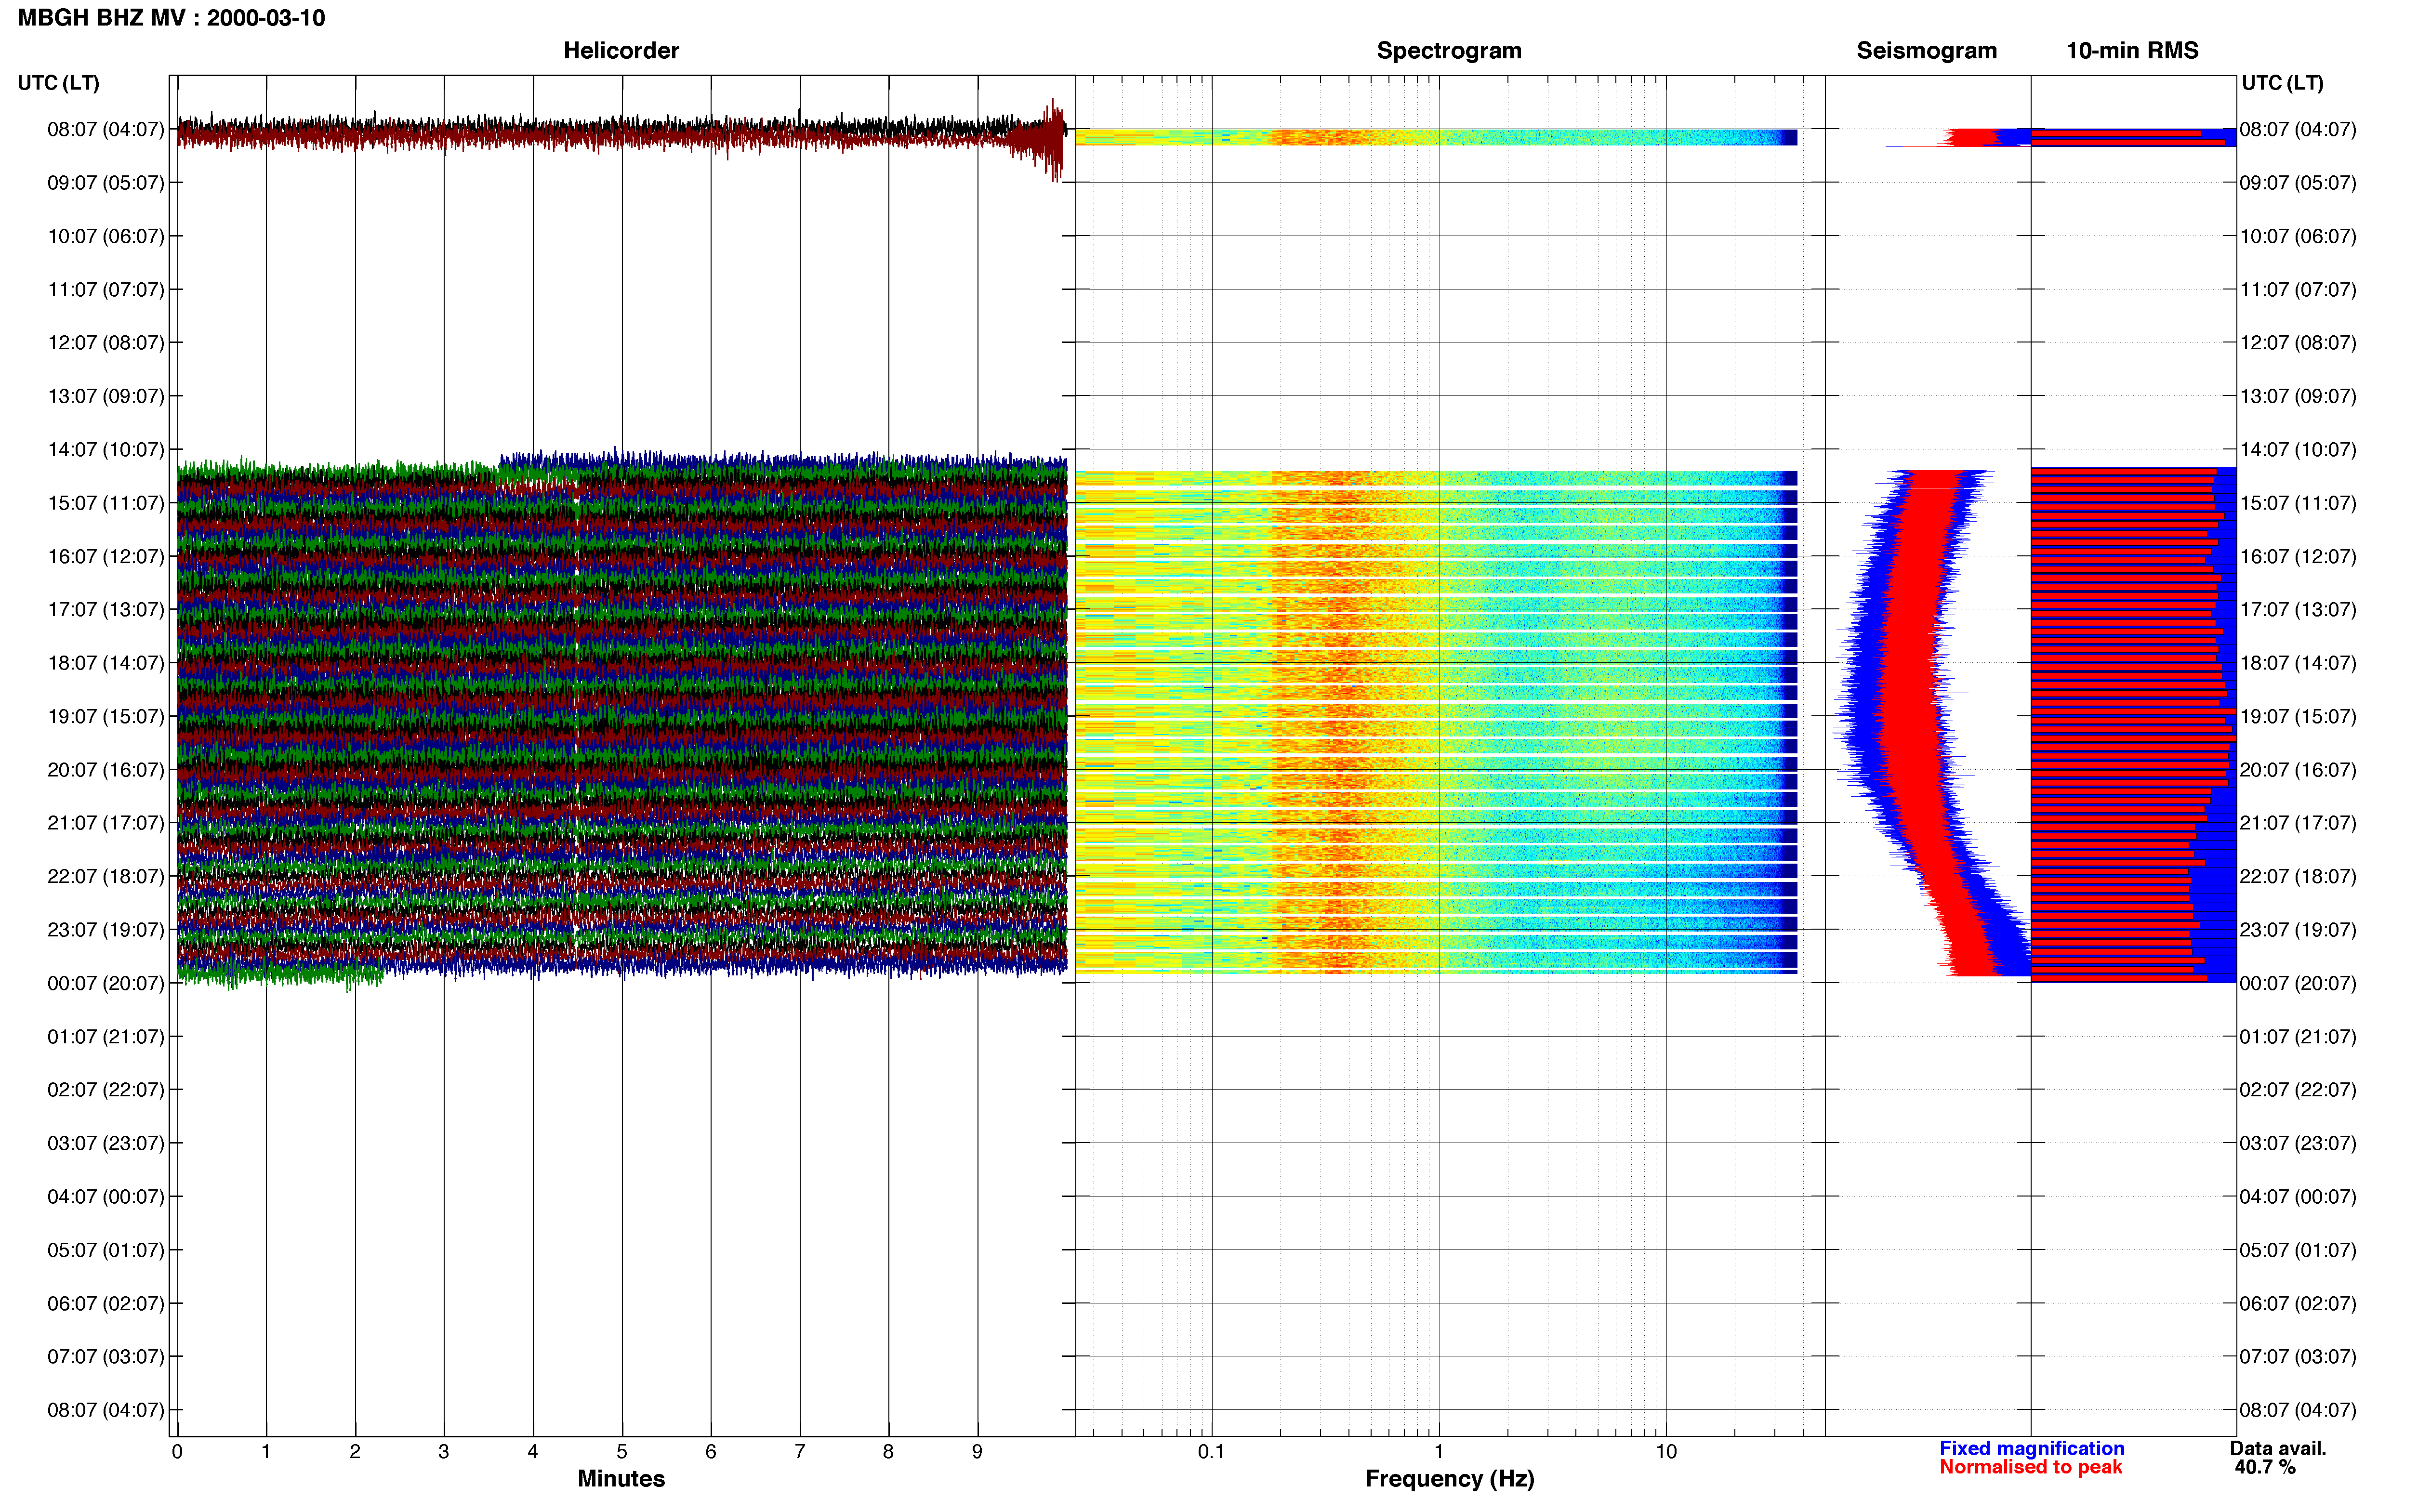The width and height of the screenshot is (2418, 1512).
Task: Click '15:07 (11:07)' beside the helicorder
Action: click(x=105, y=503)
